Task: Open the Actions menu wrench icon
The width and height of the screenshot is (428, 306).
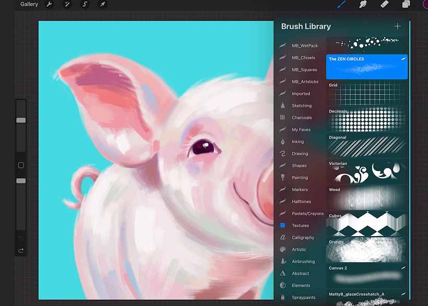Action: point(49,4)
